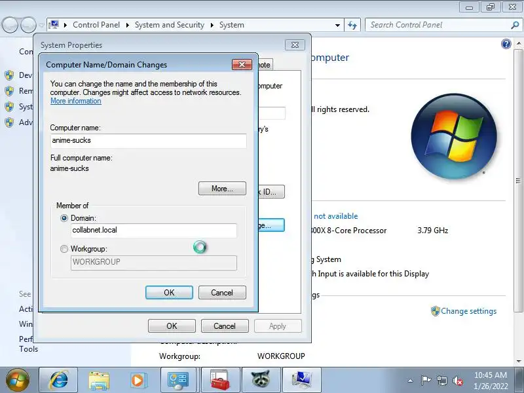Click the muted volume tray icon

tap(458, 381)
